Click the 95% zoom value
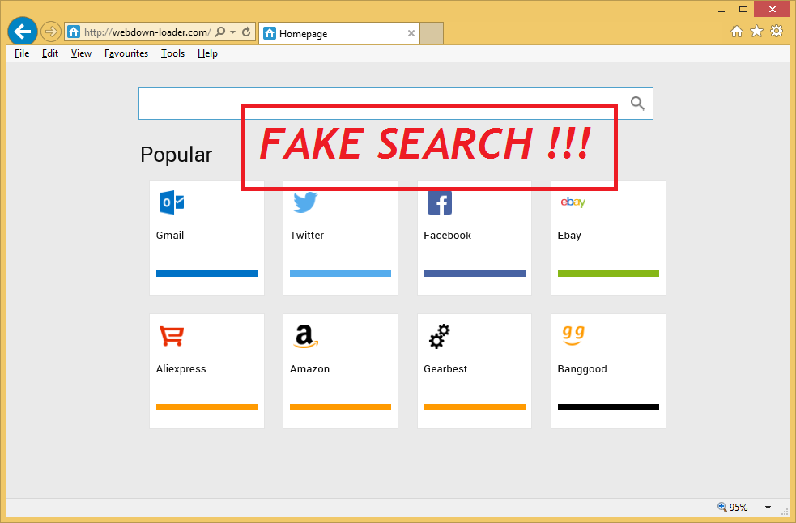The height and width of the screenshot is (523, 796). point(739,508)
